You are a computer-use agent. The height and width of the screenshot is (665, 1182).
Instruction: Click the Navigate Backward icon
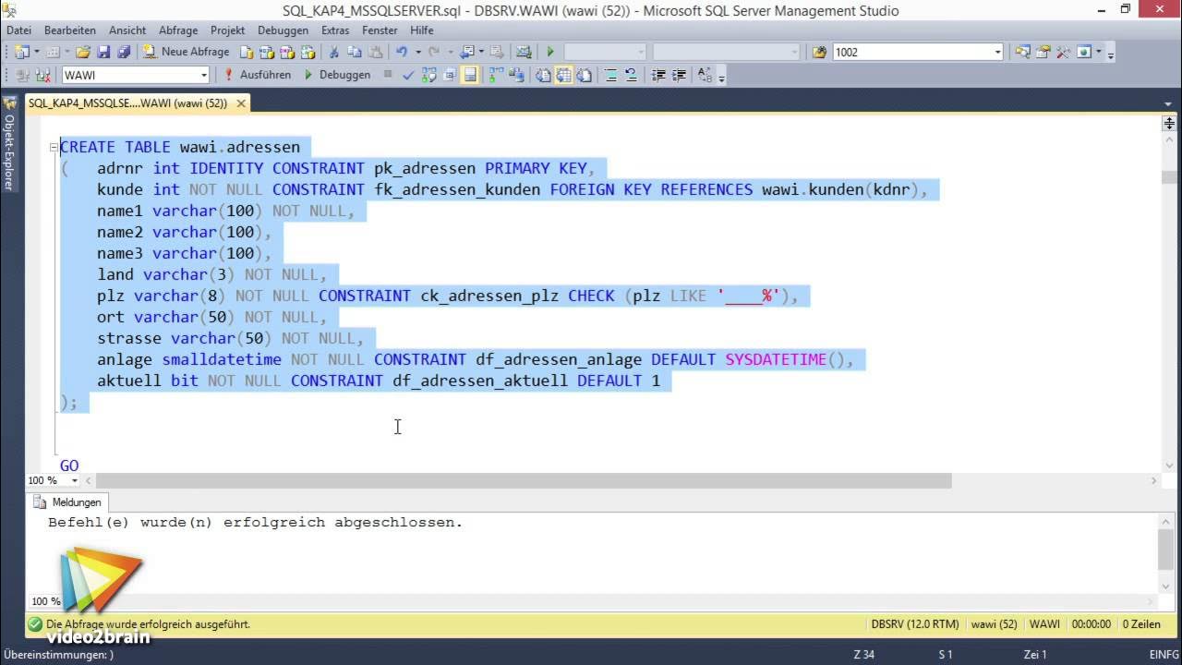[x=468, y=52]
